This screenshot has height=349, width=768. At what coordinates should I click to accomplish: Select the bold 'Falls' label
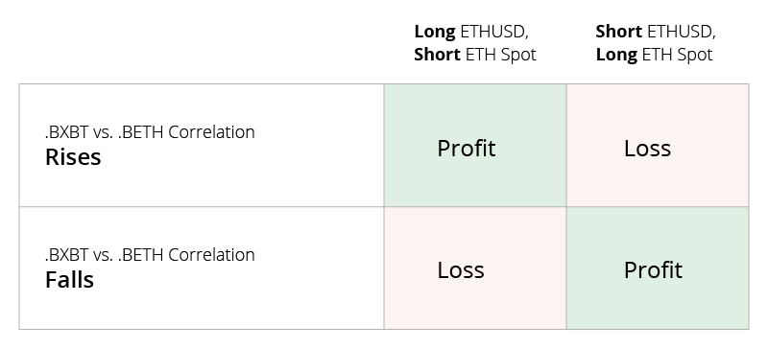(x=69, y=280)
